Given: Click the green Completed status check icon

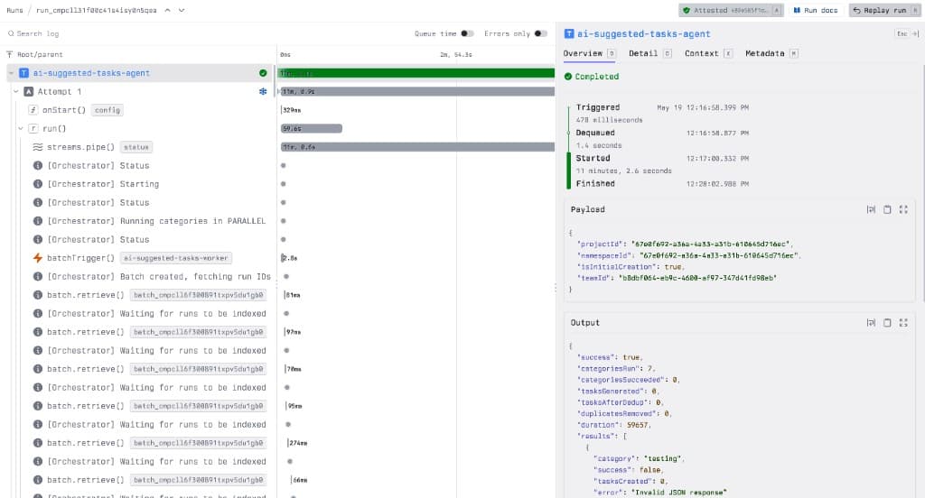Looking at the screenshot, I should 568,77.
